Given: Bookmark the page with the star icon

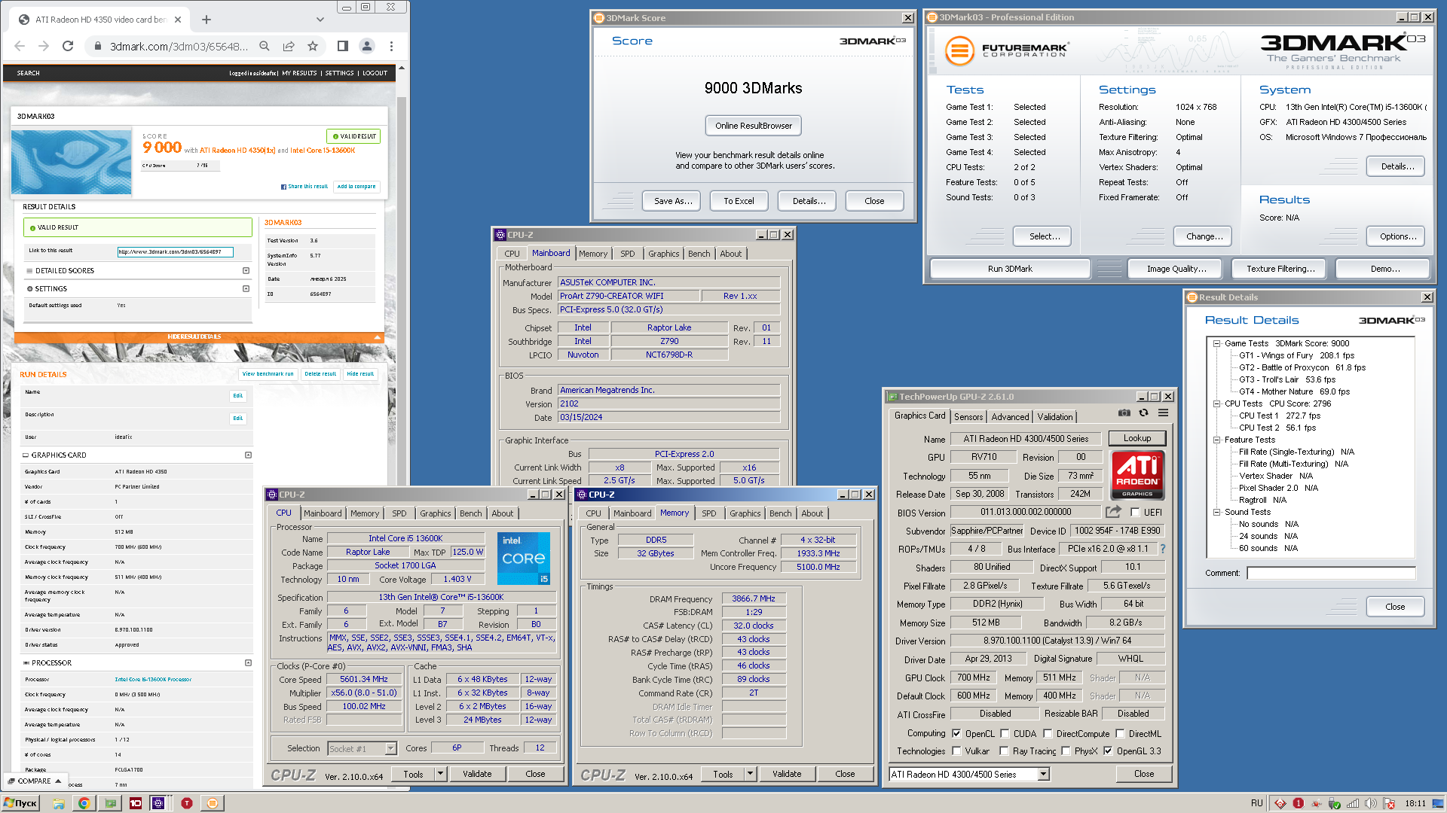Looking at the screenshot, I should point(313,46).
